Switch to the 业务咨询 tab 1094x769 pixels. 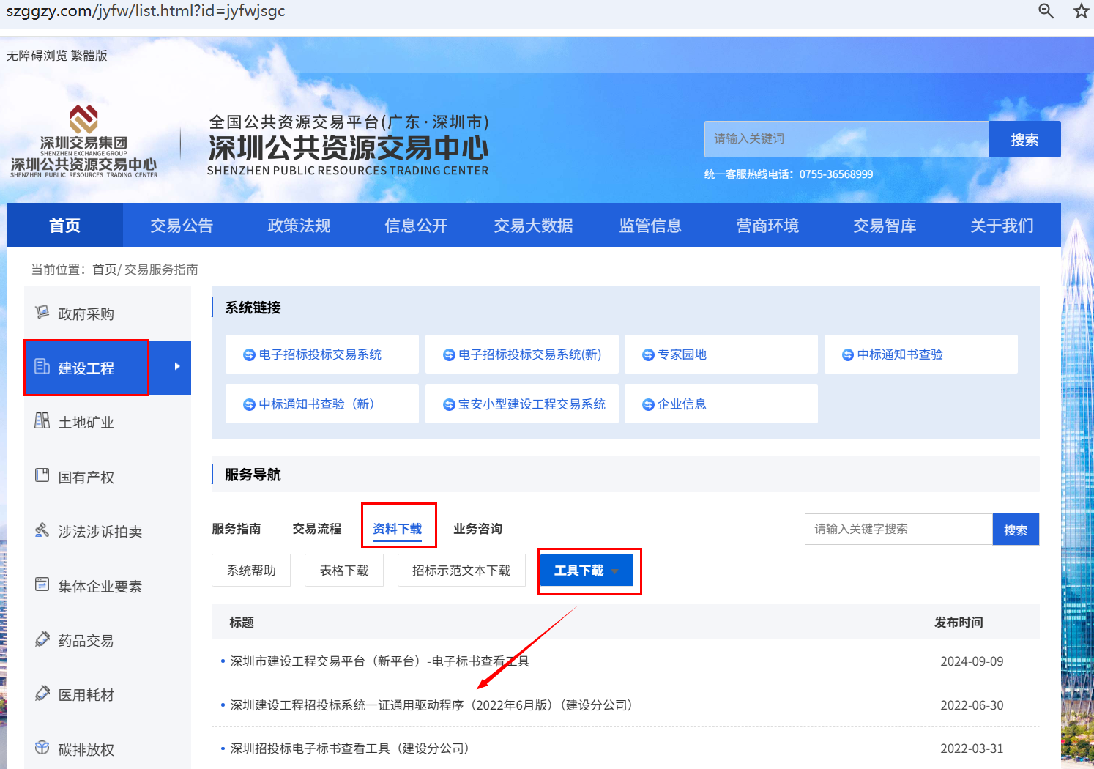477,529
